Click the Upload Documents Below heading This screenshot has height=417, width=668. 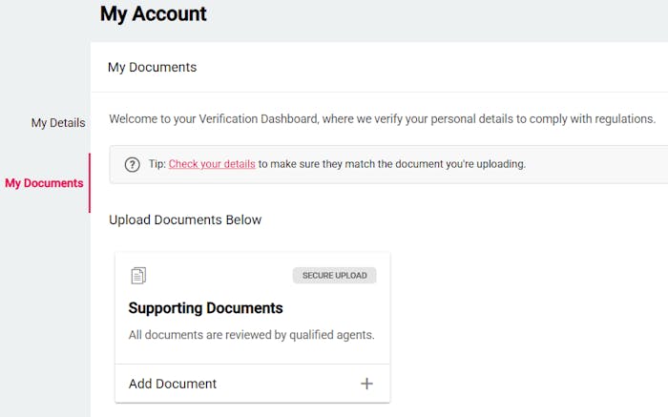coord(185,220)
